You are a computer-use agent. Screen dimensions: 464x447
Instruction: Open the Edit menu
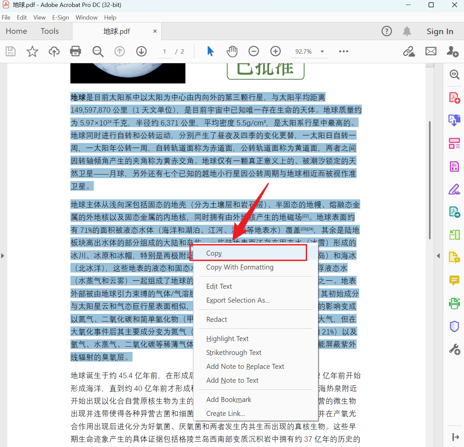pyautogui.click(x=21, y=17)
